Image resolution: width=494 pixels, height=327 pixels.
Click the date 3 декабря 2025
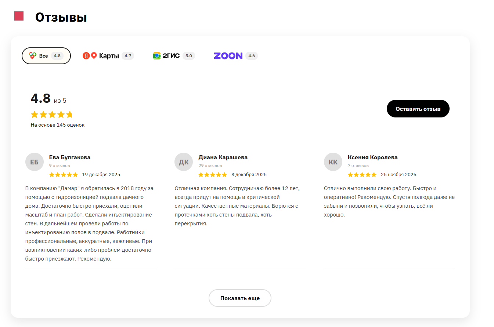(249, 175)
